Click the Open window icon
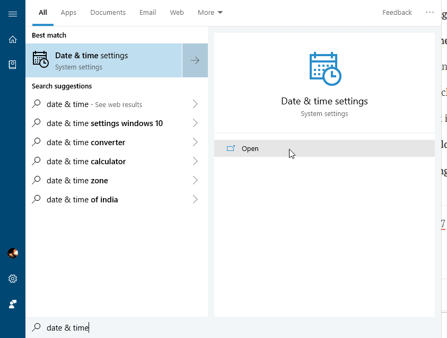The width and height of the screenshot is (447, 338). click(x=231, y=148)
